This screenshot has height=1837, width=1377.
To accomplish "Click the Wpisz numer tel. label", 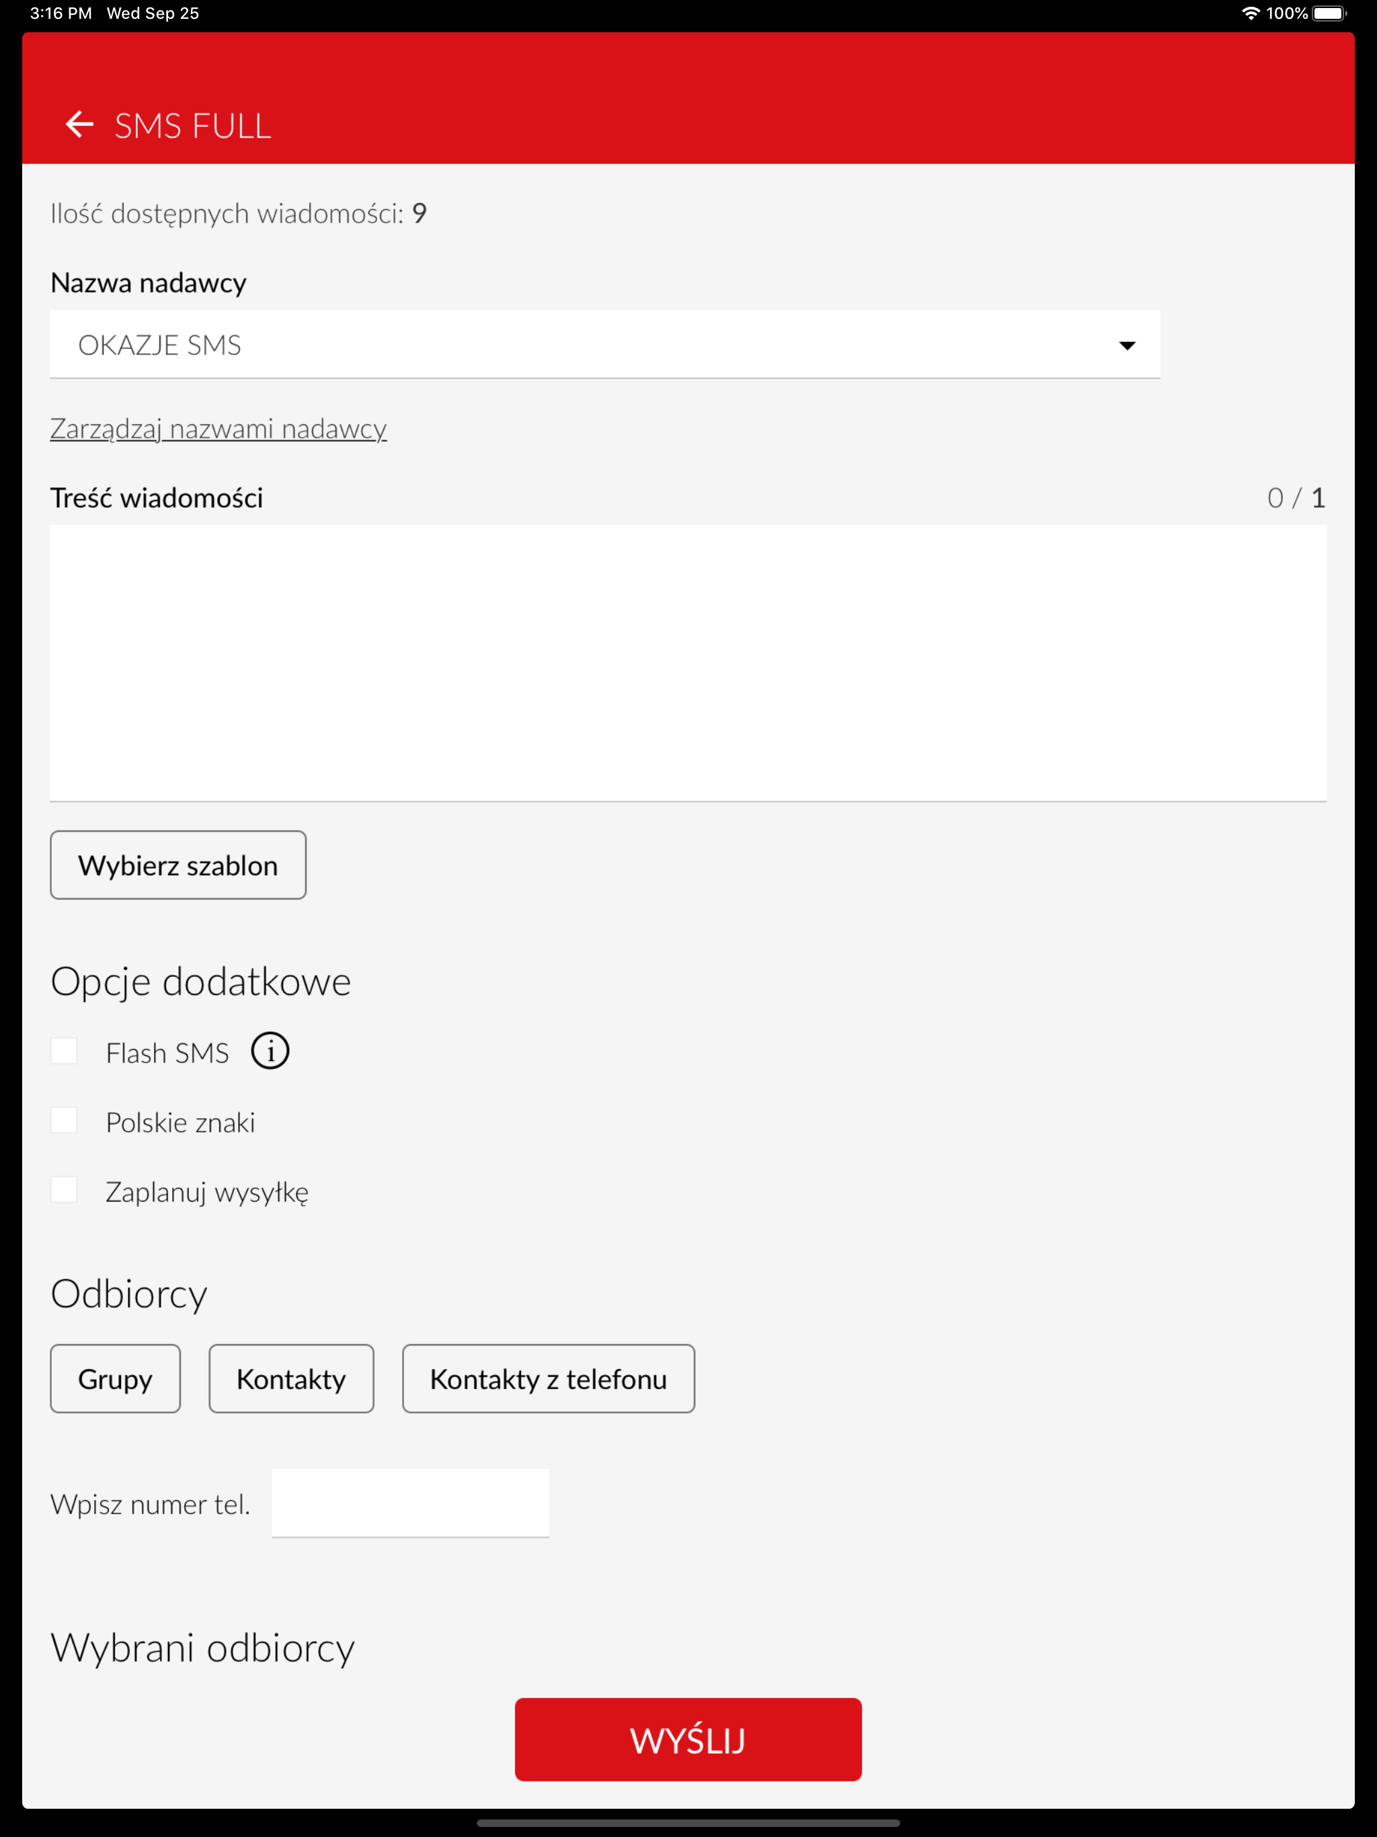I will [151, 1505].
